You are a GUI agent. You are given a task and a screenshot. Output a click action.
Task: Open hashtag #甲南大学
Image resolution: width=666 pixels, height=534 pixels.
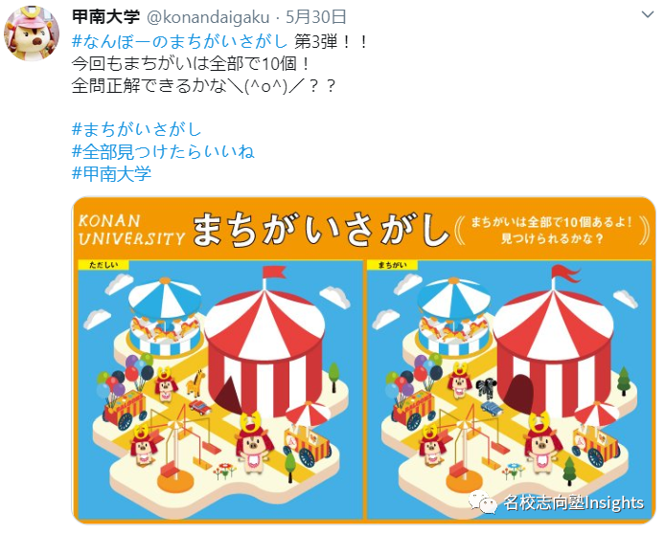click(x=112, y=173)
